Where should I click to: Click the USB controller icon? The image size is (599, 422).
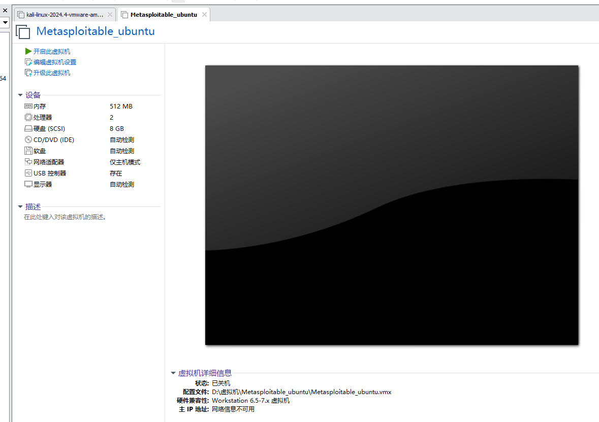28,173
